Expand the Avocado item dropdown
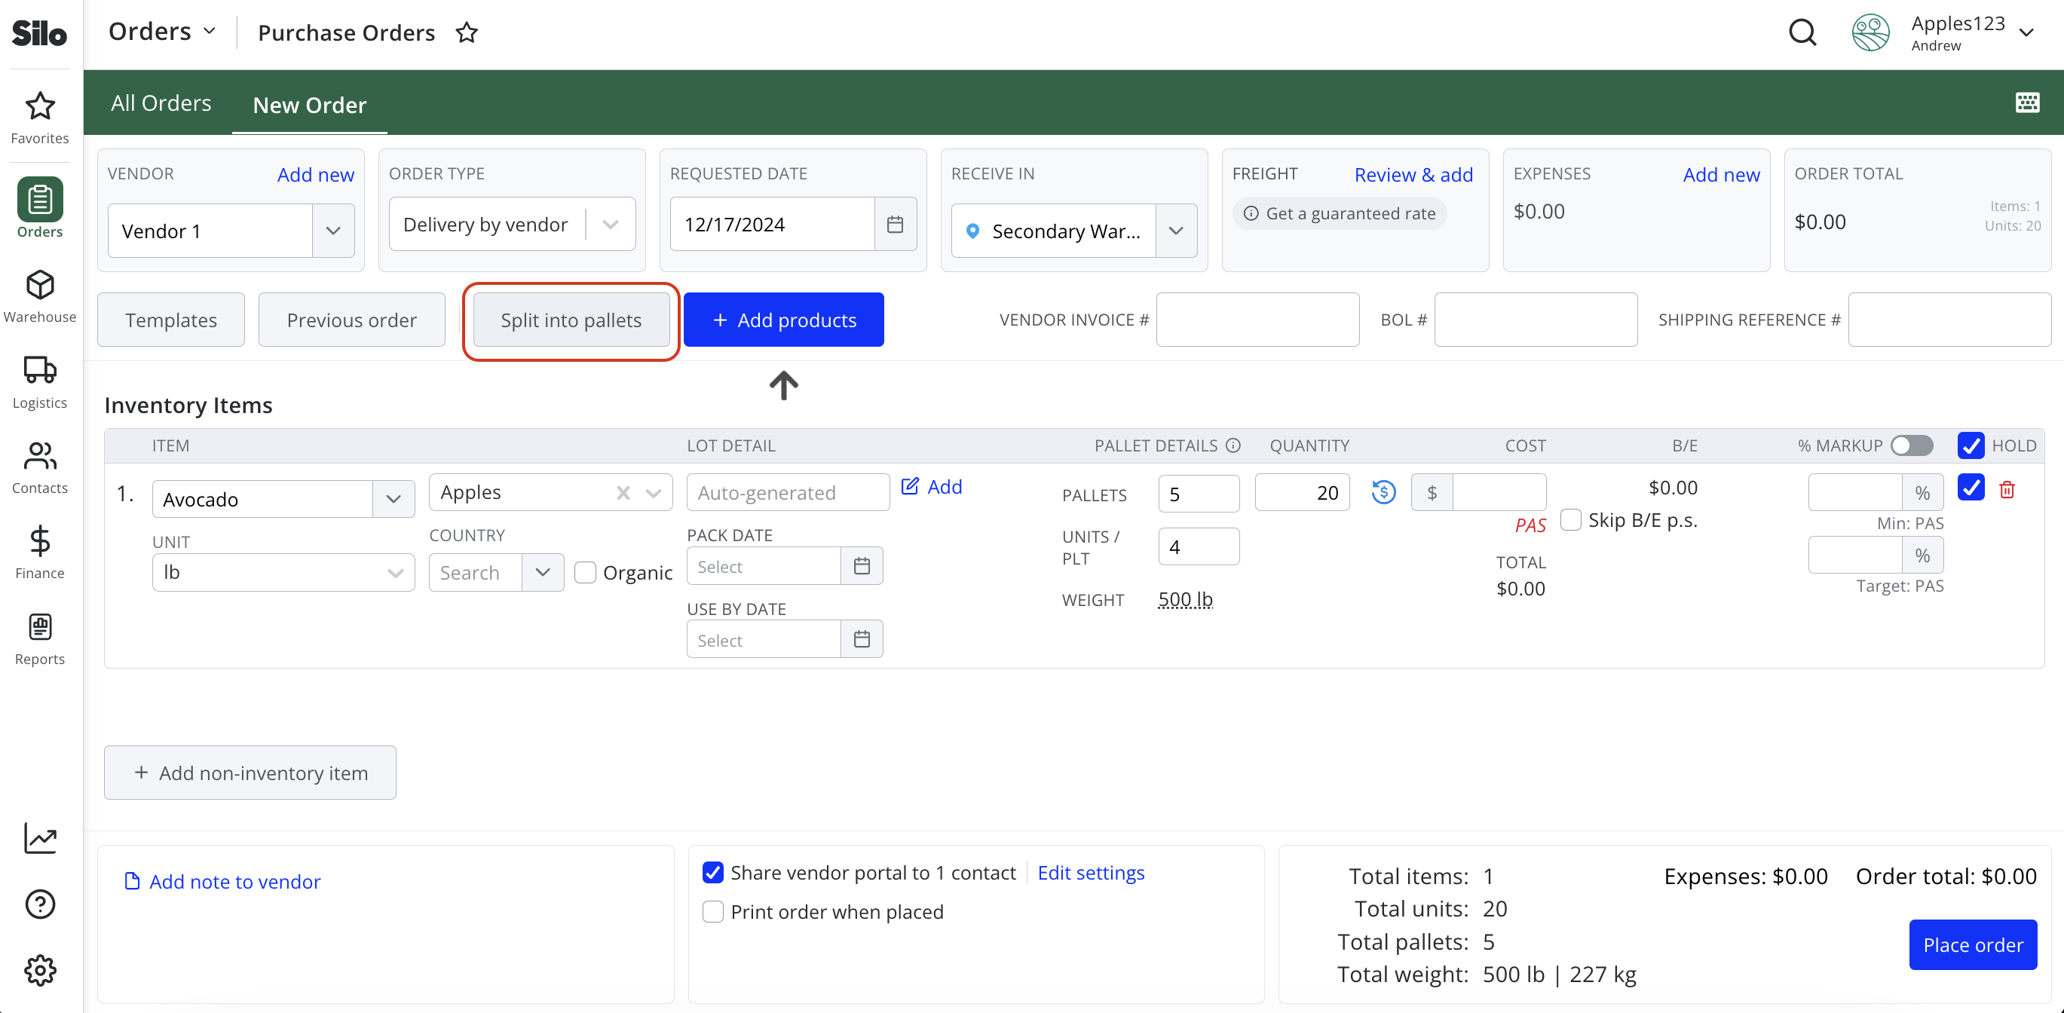 pyautogui.click(x=394, y=498)
